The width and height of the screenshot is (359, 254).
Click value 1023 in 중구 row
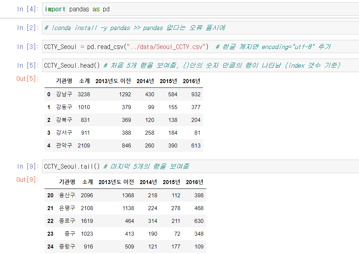pos(87,234)
